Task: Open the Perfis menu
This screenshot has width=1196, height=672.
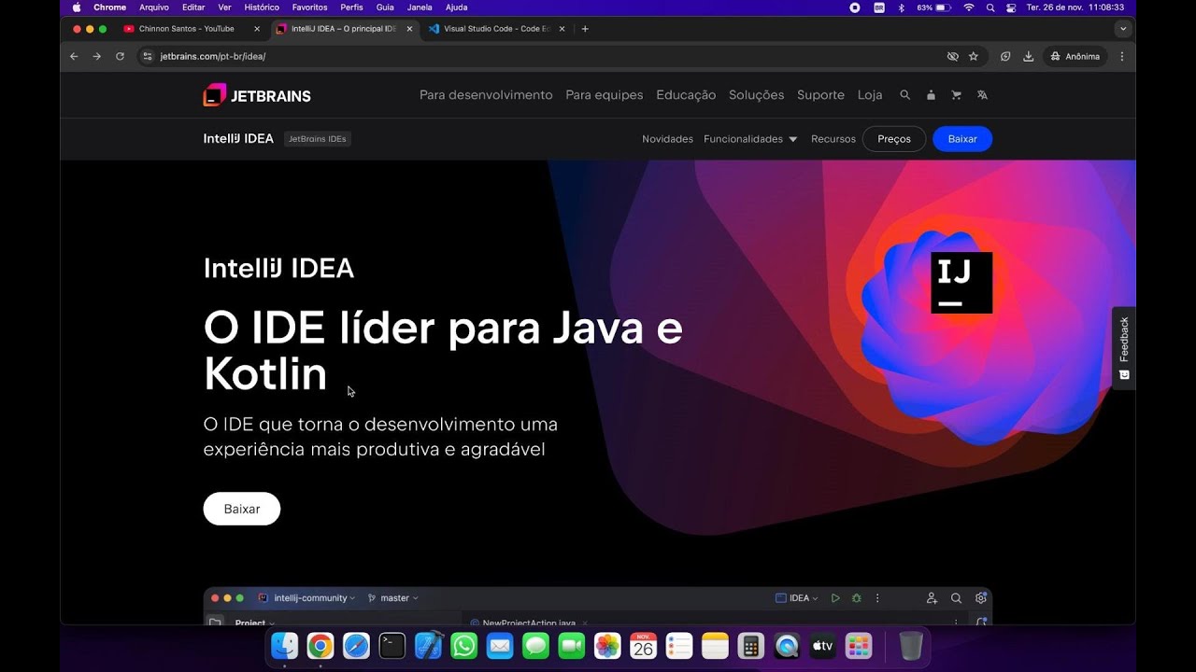Action: [351, 7]
